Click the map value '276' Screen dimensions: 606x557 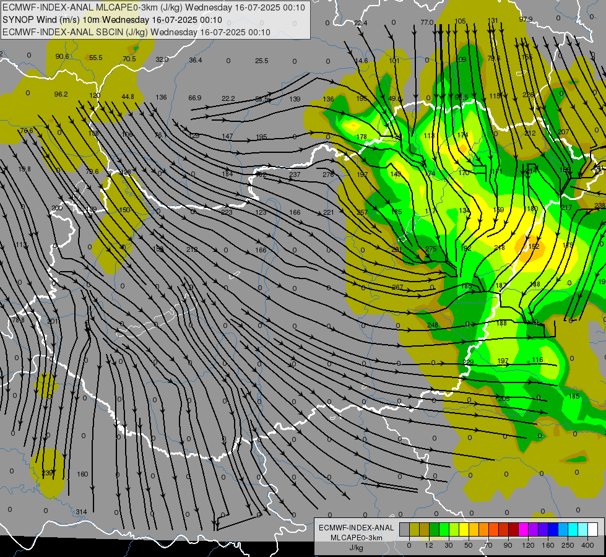point(328,175)
